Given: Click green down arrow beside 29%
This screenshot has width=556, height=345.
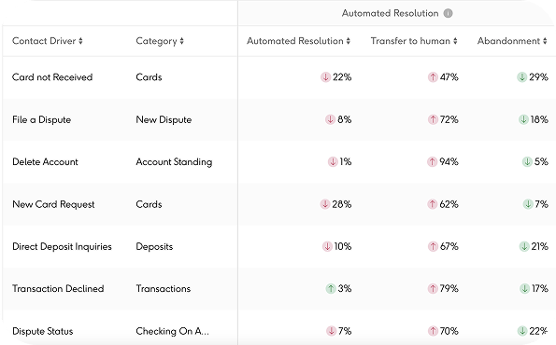Looking at the screenshot, I should click(x=521, y=77).
